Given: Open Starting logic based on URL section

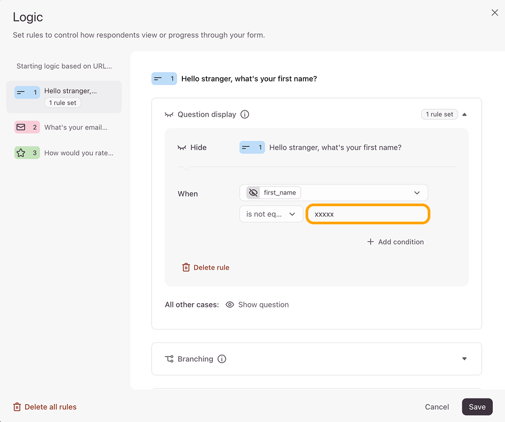Looking at the screenshot, I should click(x=64, y=66).
